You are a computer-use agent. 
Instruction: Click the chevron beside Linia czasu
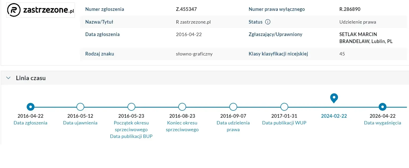click(x=8, y=78)
